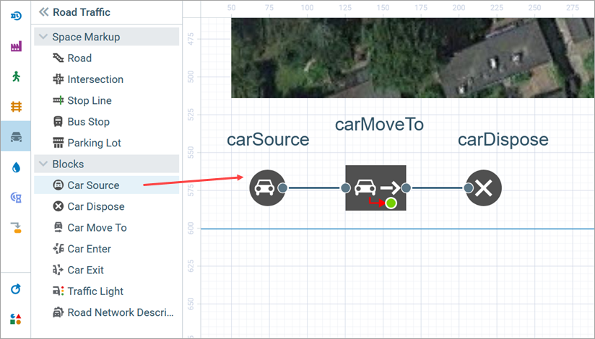Choose Intersection from Space Markup
The image size is (595, 339).
coord(95,79)
